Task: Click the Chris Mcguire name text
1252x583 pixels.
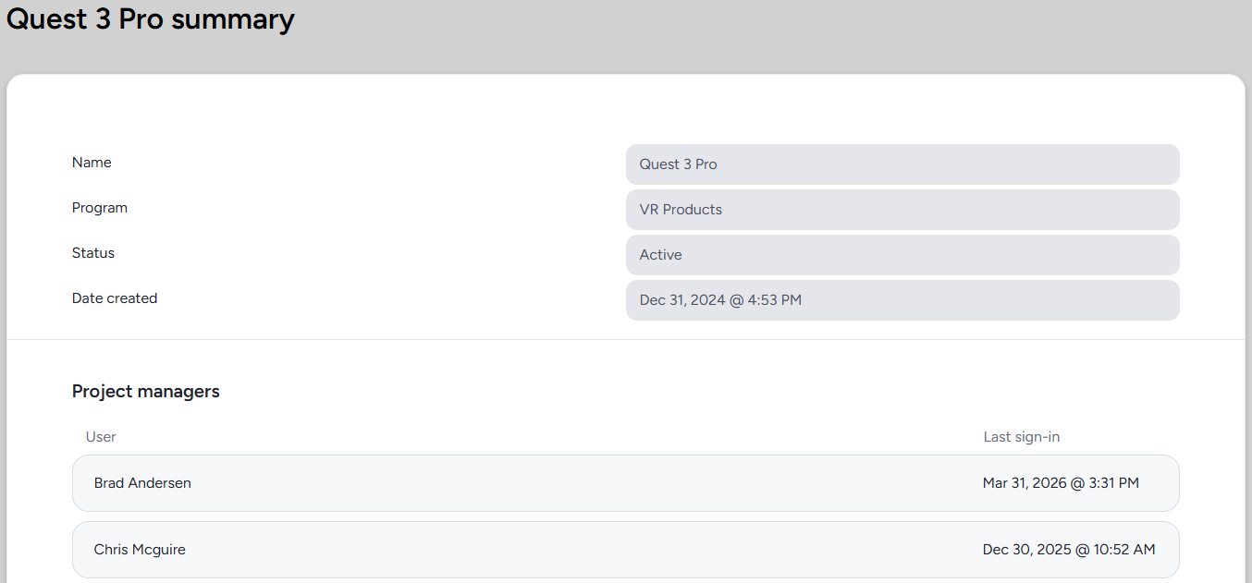Action: click(x=140, y=550)
